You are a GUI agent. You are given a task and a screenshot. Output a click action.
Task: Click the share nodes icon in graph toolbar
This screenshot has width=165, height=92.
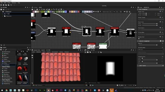coord(47,9)
